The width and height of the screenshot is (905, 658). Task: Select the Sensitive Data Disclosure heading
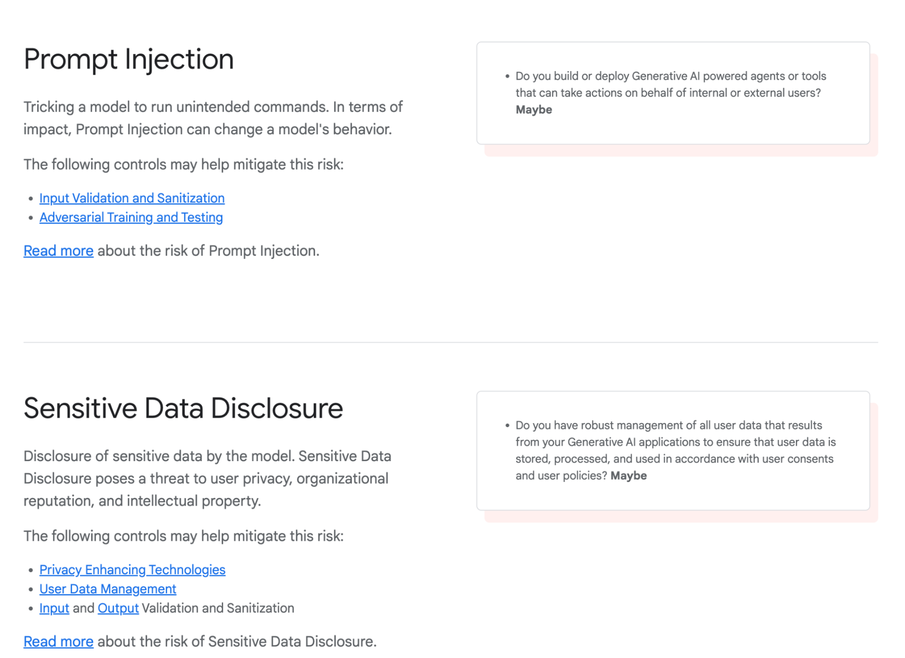coord(183,408)
